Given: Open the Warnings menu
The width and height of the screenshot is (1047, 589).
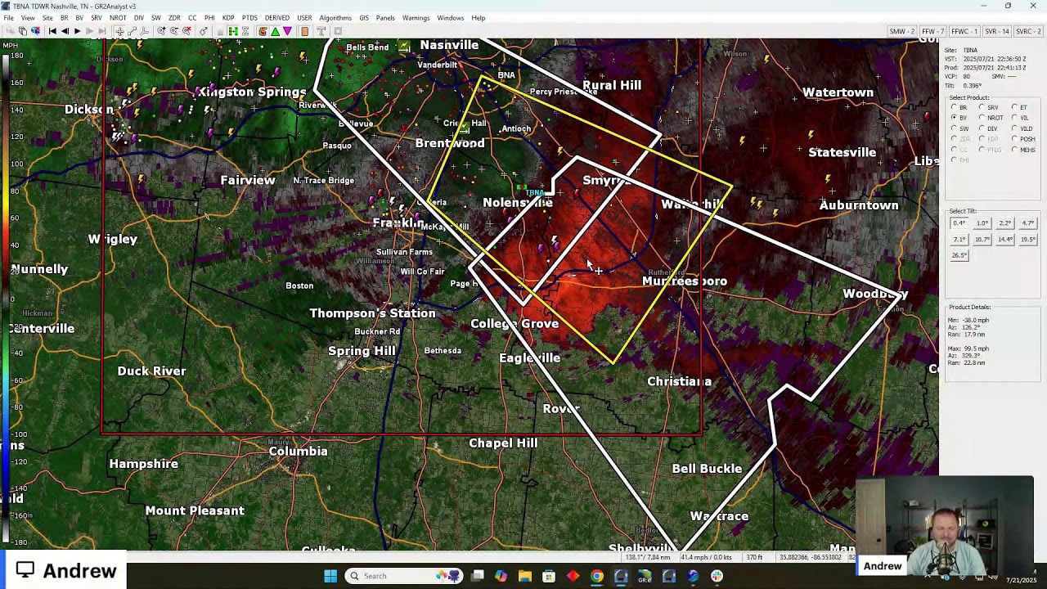Looking at the screenshot, I should click(416, 18).
